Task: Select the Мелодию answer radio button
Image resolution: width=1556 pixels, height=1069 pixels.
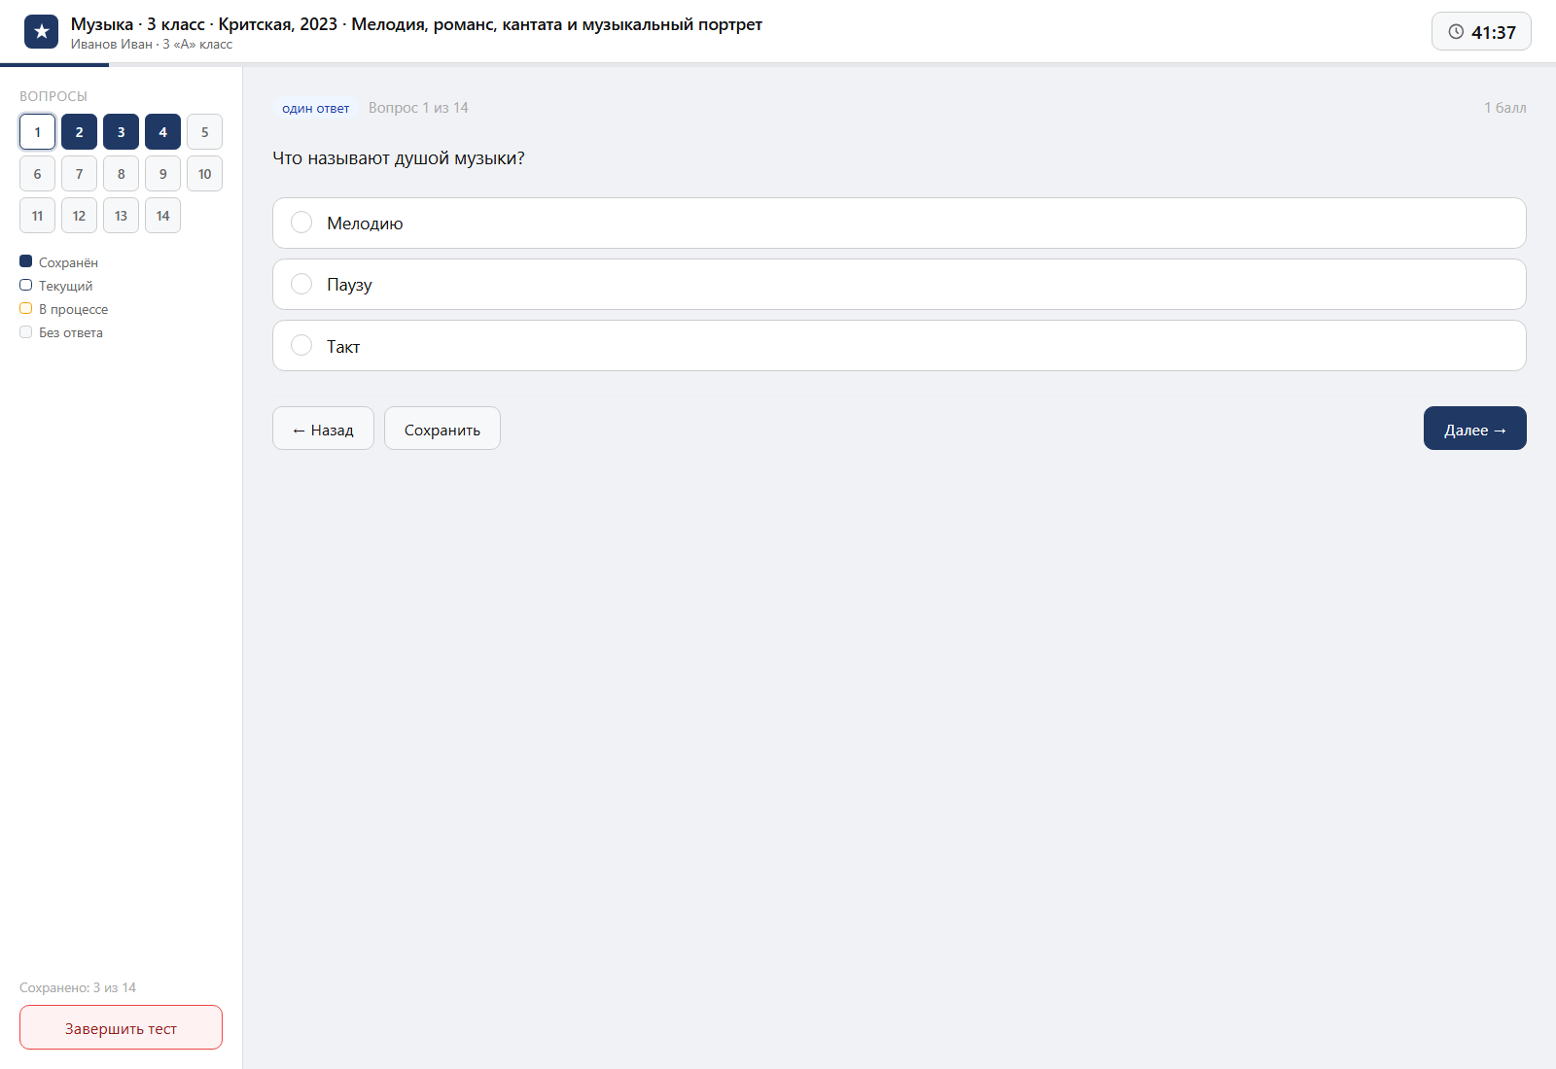Action: 301,223
